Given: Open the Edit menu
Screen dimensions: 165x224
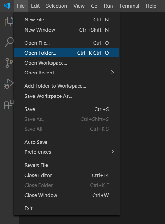Looking at the screenshot, I should point(35,6).
